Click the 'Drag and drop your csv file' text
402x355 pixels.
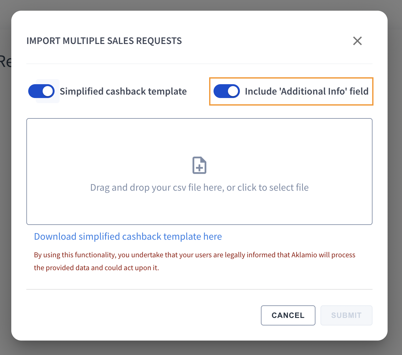pyautogui.click(x=199, y=188)
